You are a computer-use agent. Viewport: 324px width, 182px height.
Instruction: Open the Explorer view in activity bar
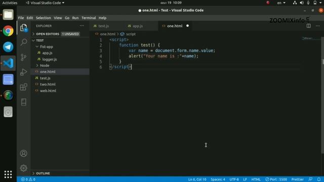[24, 27]
